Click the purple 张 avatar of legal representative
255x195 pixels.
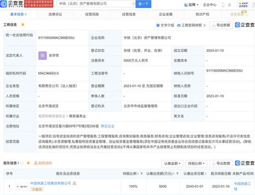(x=42, y=55)
